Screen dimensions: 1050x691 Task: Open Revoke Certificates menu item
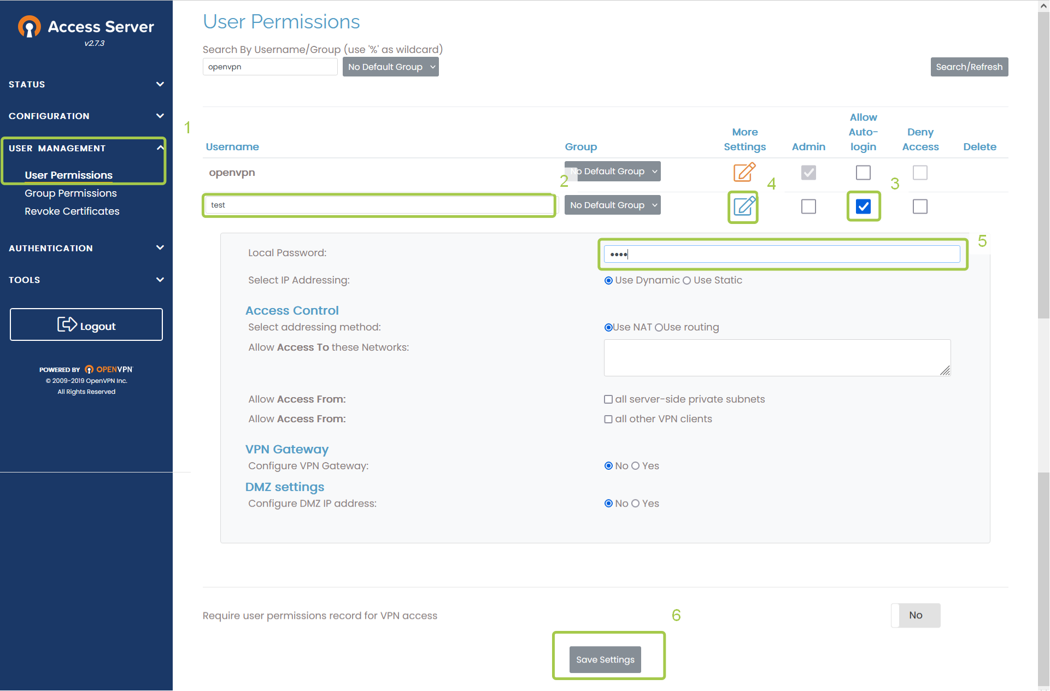tap(73, 210)
